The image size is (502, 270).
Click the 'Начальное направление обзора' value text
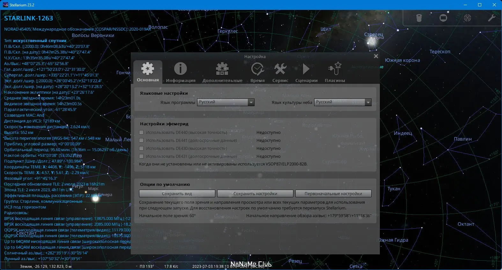pyautogui.click(x=309, y=215)
